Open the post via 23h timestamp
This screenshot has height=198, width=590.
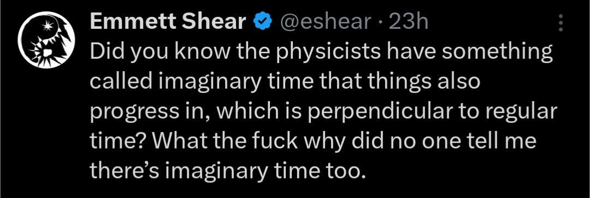coord(408,22)
